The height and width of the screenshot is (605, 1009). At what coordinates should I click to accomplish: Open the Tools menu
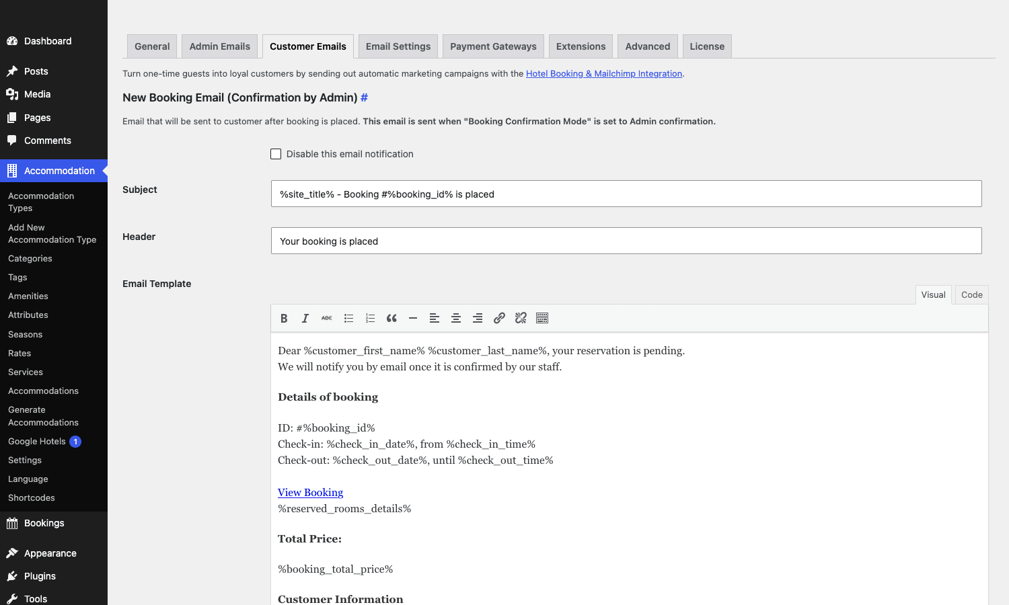click(x=54, y=598)
